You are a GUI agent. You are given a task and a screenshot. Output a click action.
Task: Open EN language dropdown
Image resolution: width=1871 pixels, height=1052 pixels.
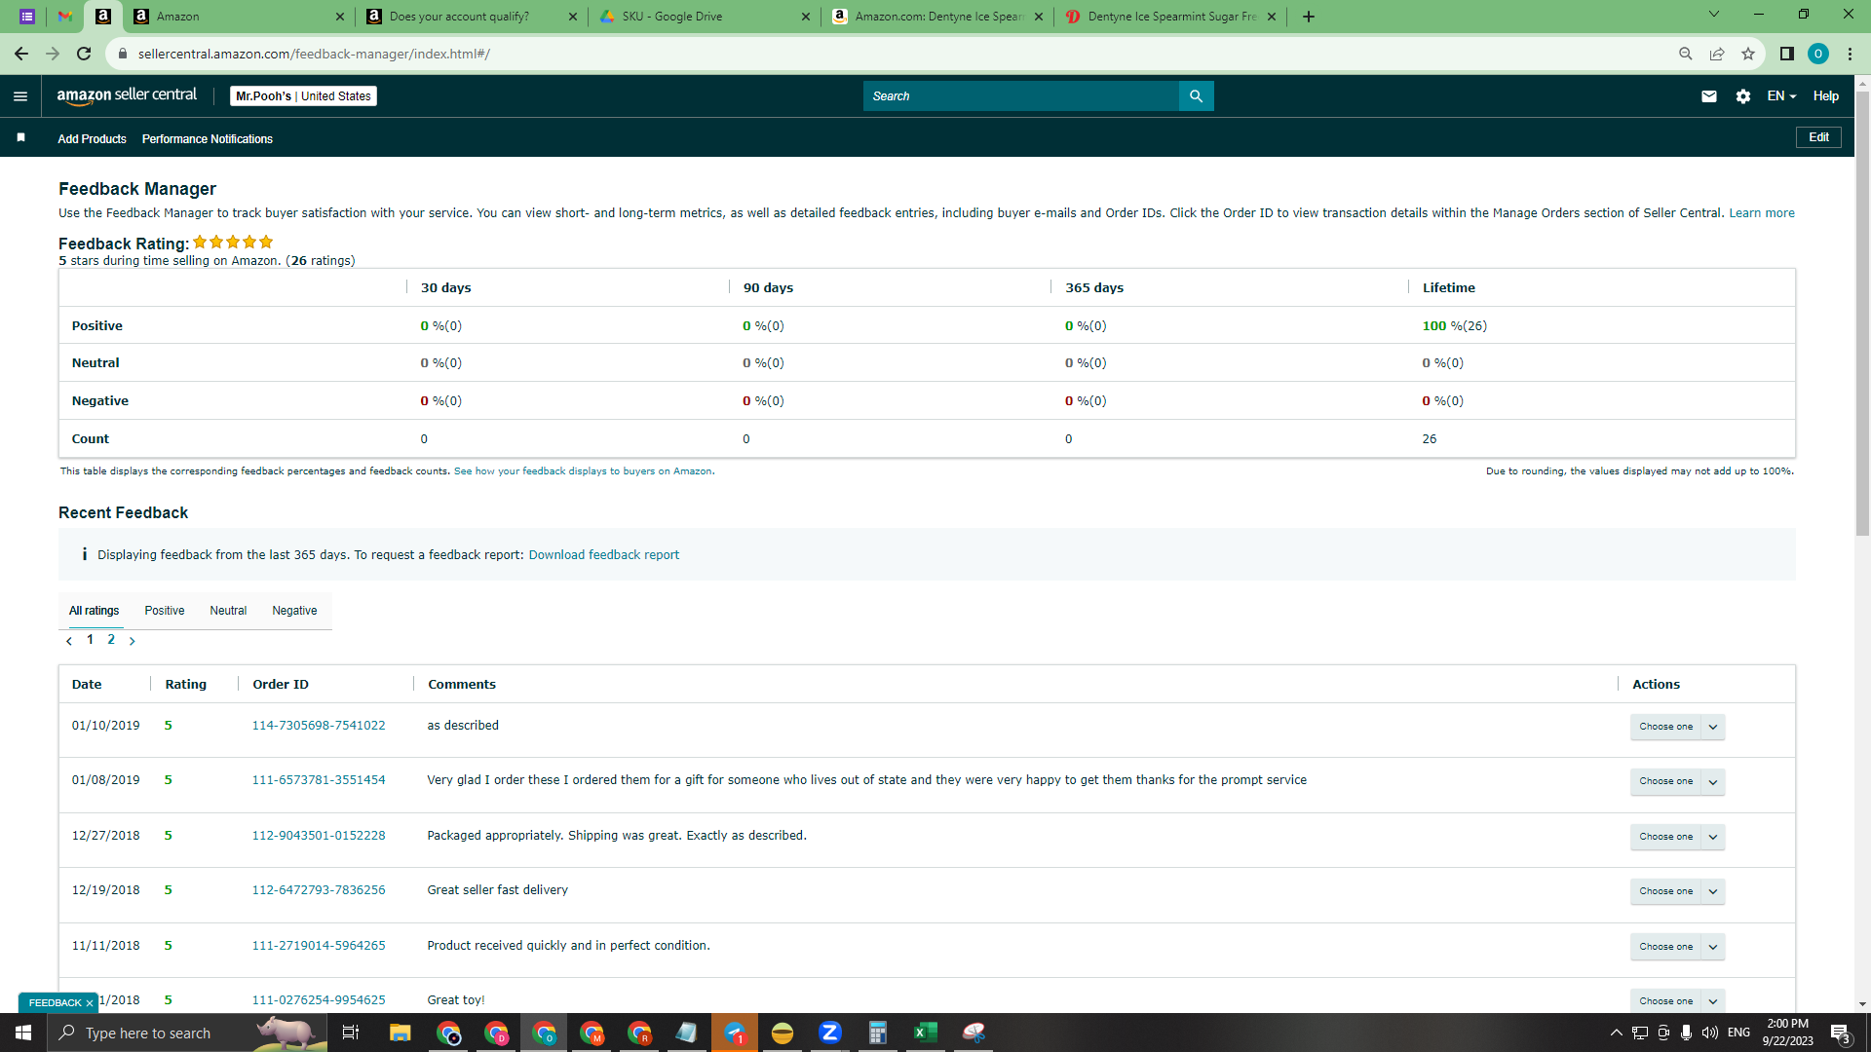tap(1781, 96)
